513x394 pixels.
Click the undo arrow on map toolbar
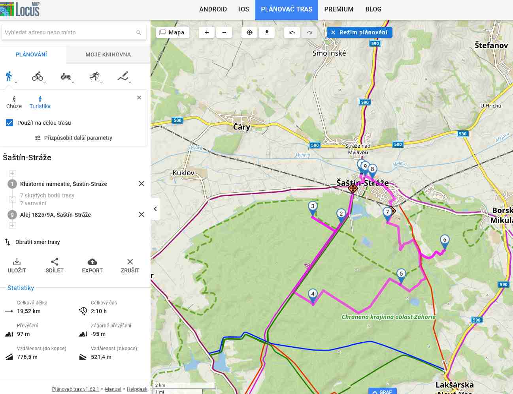pos(292,32)
